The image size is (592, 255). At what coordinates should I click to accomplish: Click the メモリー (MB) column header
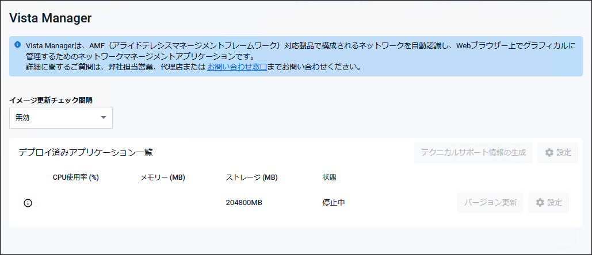coord(162,177)
